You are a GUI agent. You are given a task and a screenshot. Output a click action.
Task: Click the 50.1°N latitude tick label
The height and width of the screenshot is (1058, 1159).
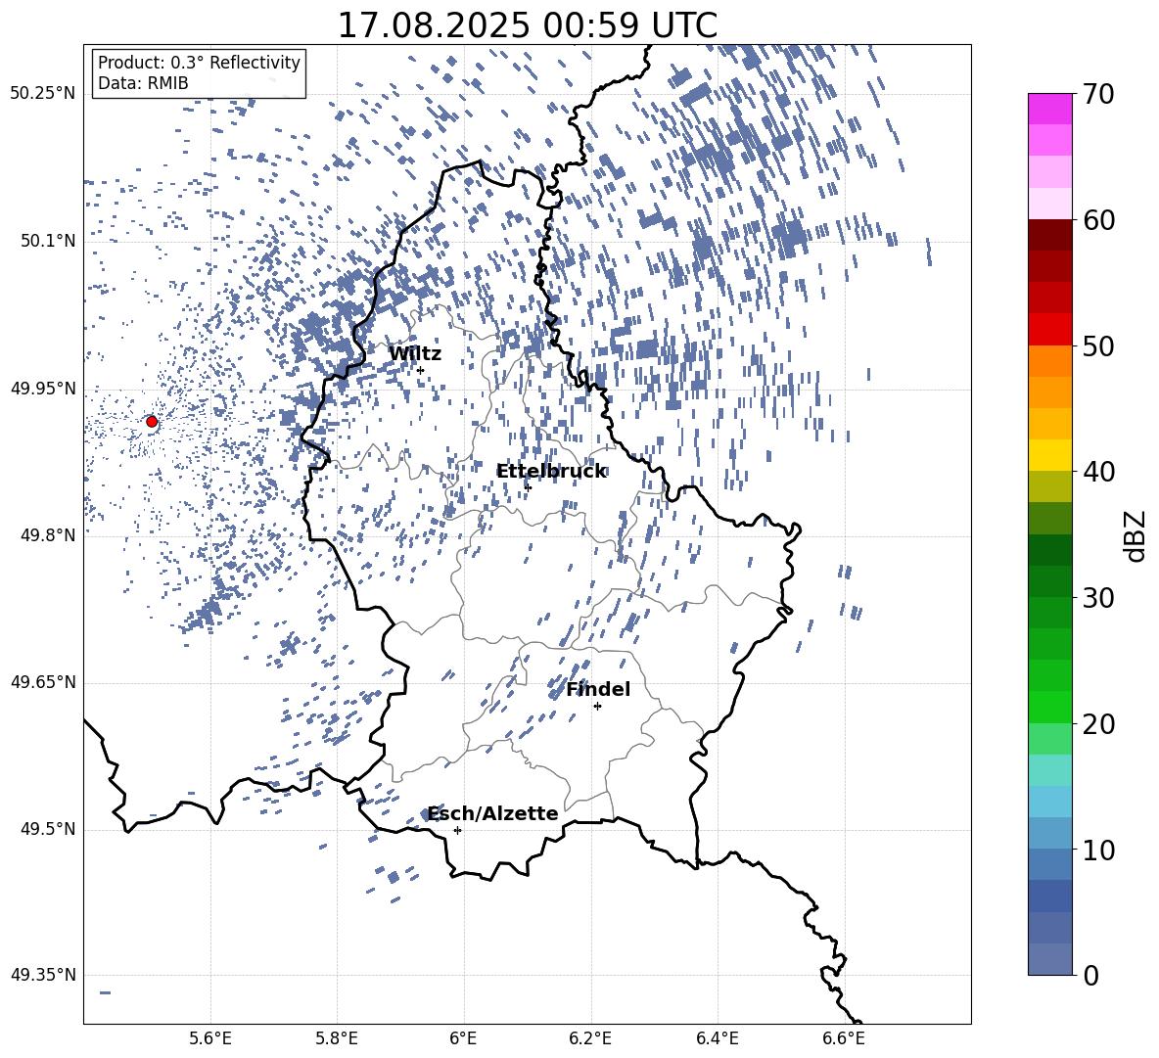[x=47, y=242]
